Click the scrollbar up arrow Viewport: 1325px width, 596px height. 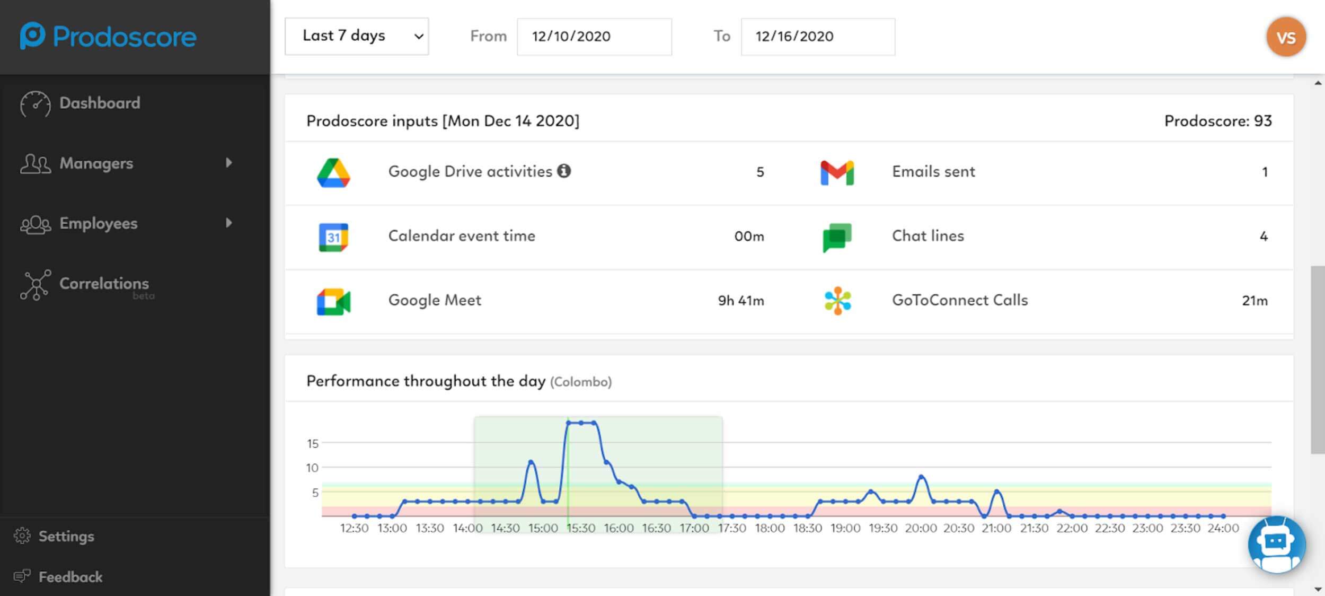click(1318, 83)
